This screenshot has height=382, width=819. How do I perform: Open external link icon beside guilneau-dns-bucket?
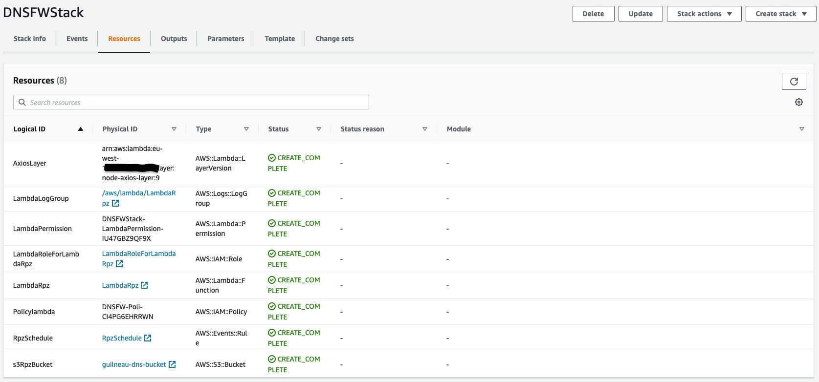click(x=172, y=364)
